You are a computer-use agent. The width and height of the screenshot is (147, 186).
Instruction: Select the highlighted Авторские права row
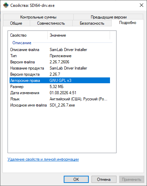60,80
